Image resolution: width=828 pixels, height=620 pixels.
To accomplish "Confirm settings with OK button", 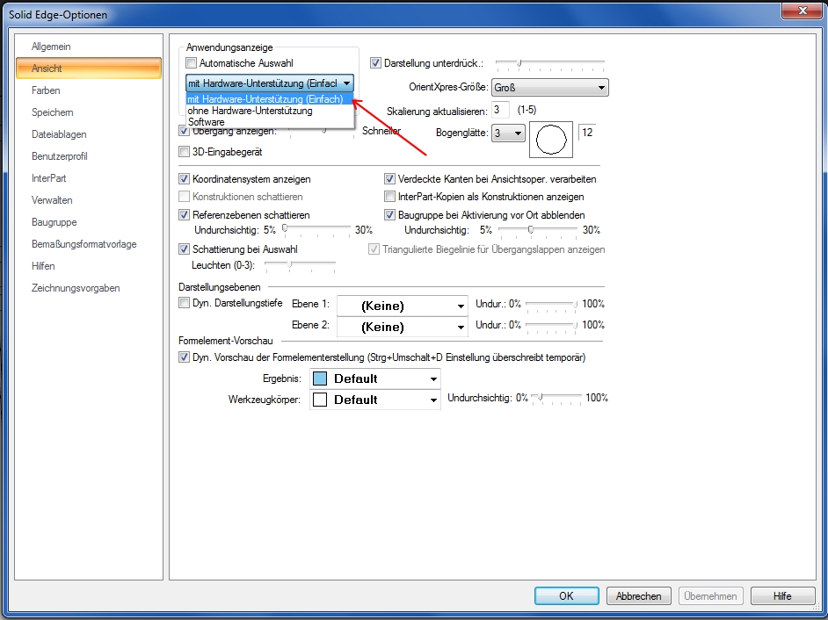I will coord(567,595).
